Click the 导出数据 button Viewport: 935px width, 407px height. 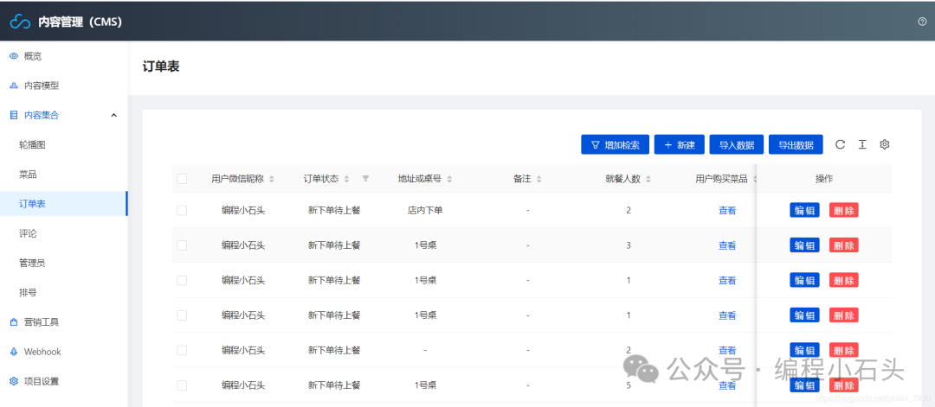(796, 144)
